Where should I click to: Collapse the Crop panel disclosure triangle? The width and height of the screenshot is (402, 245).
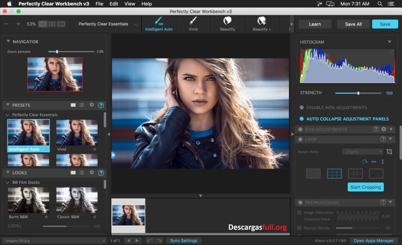tap(390, 139)
